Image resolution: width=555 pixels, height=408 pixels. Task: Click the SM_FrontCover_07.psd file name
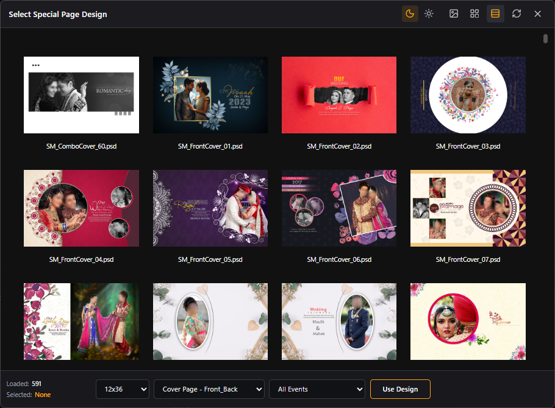click(x=468, y=259)
